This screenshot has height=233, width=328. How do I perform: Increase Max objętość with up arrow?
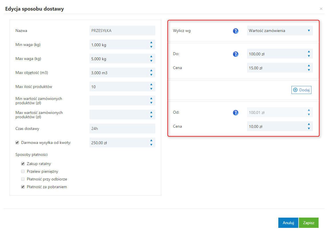coord(151,71)
